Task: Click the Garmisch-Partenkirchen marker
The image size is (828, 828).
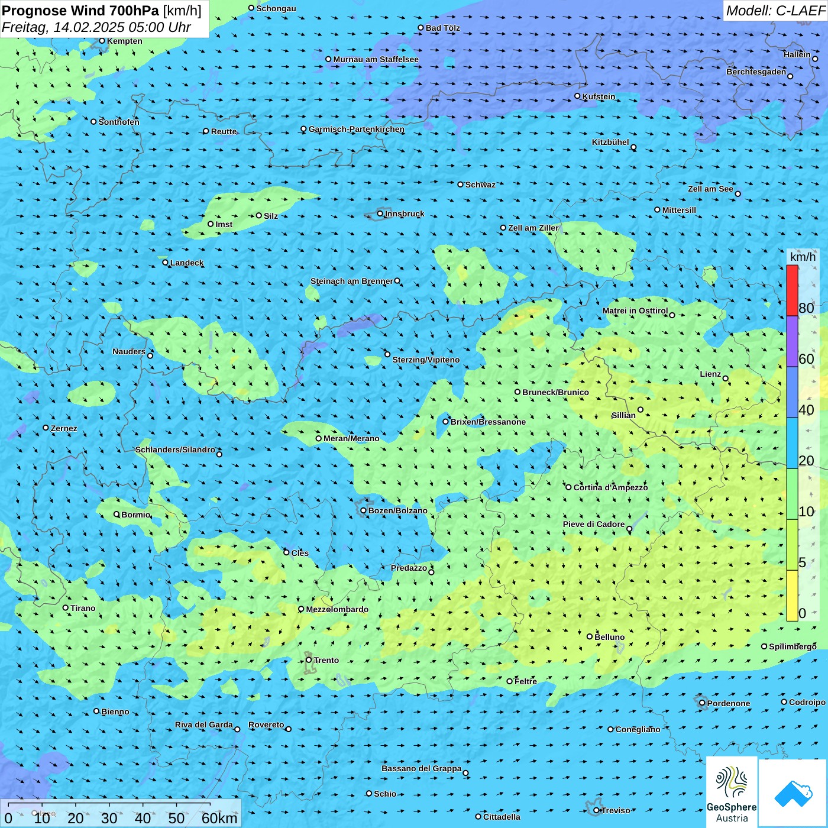Action: pyautogui.click(x=304, y=129)
